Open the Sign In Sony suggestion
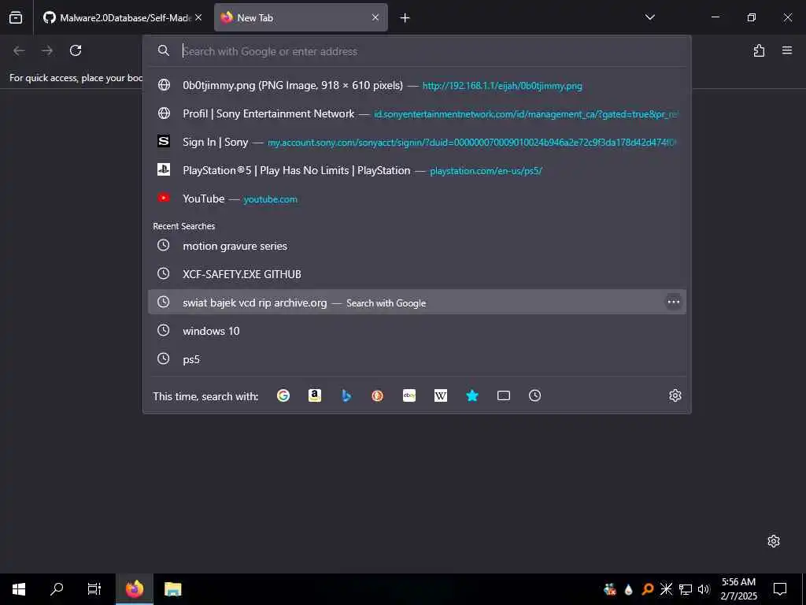Screen dimensions: 806x605 [417, 142]
